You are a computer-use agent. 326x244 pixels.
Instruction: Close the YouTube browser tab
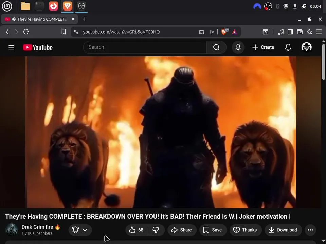coord(73,19)
